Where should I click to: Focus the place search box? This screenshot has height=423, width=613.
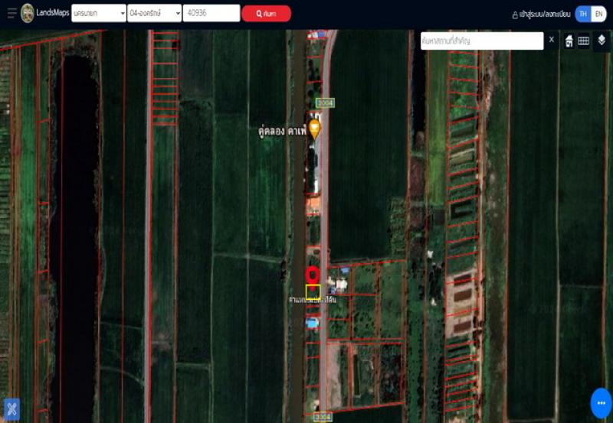[482, 41]
